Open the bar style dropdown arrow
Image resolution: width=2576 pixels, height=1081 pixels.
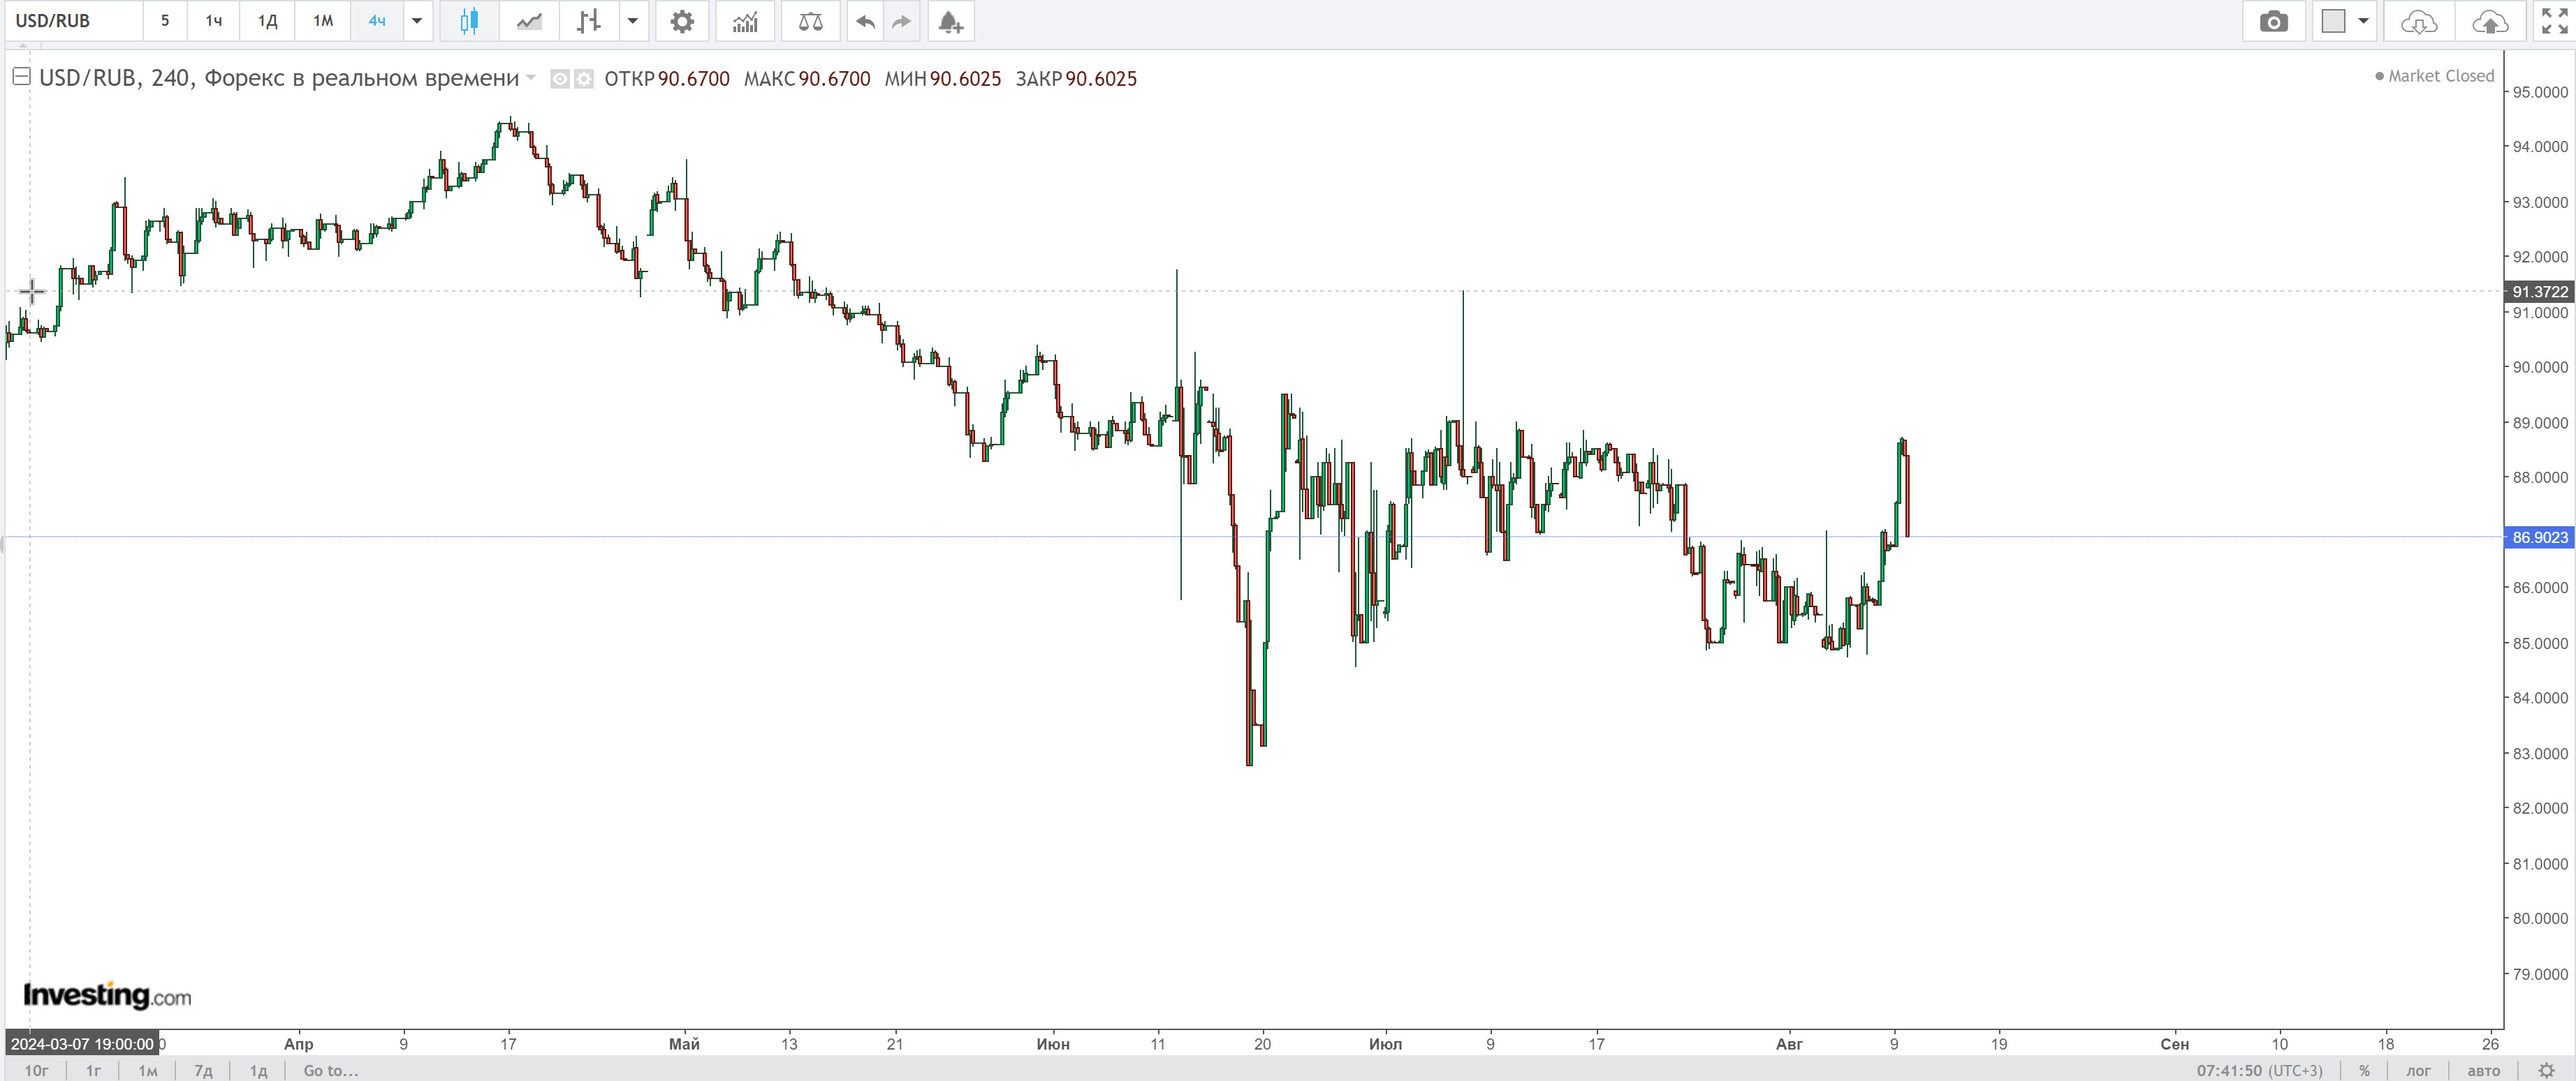(633, 21)
